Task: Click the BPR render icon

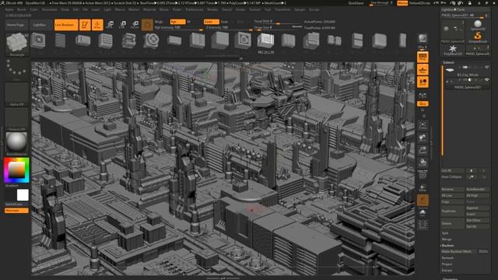Action: 423,38
